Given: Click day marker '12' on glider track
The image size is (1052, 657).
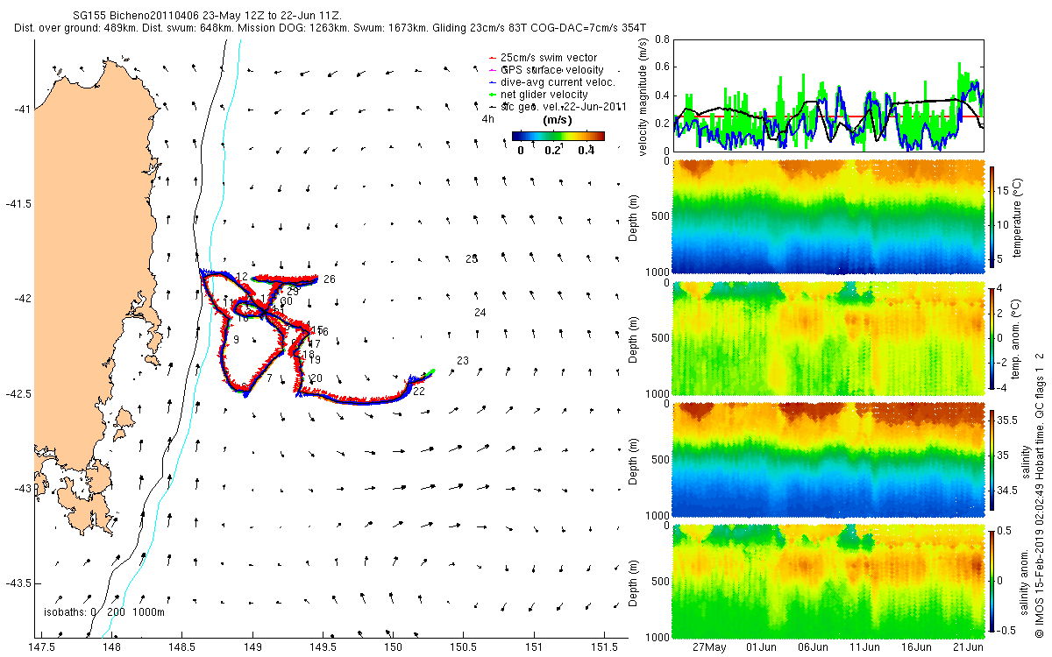Looking at the screenshot, I should [x=241, y=277].
